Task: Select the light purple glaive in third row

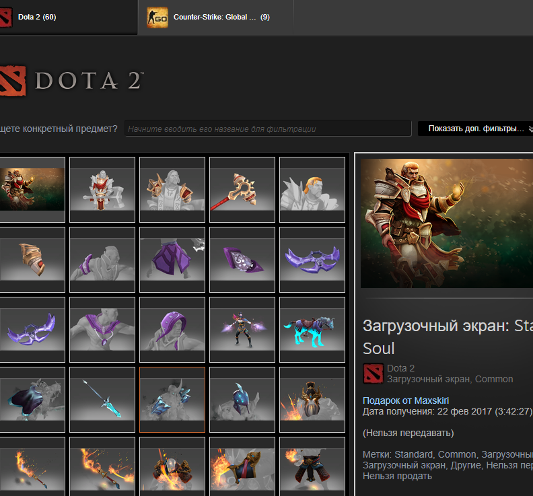Action: click(32, 330)
